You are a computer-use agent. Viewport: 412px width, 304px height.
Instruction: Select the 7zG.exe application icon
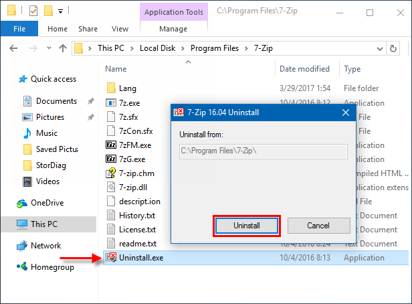click(111, 159)
